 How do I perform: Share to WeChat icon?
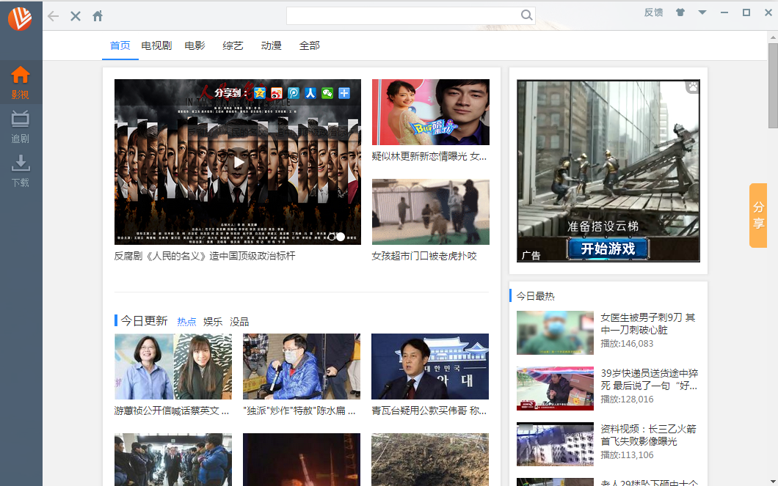[x=327, y=93]
